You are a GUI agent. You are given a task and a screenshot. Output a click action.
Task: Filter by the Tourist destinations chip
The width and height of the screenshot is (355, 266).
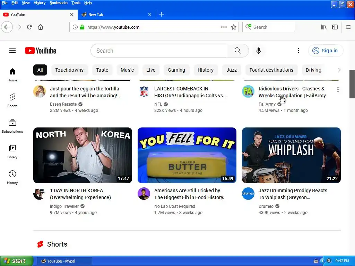click(x=271, y=70)
